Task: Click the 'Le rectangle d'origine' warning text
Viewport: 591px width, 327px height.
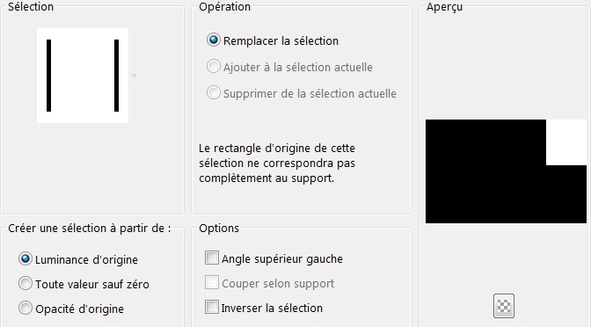Action: point(277,163)
